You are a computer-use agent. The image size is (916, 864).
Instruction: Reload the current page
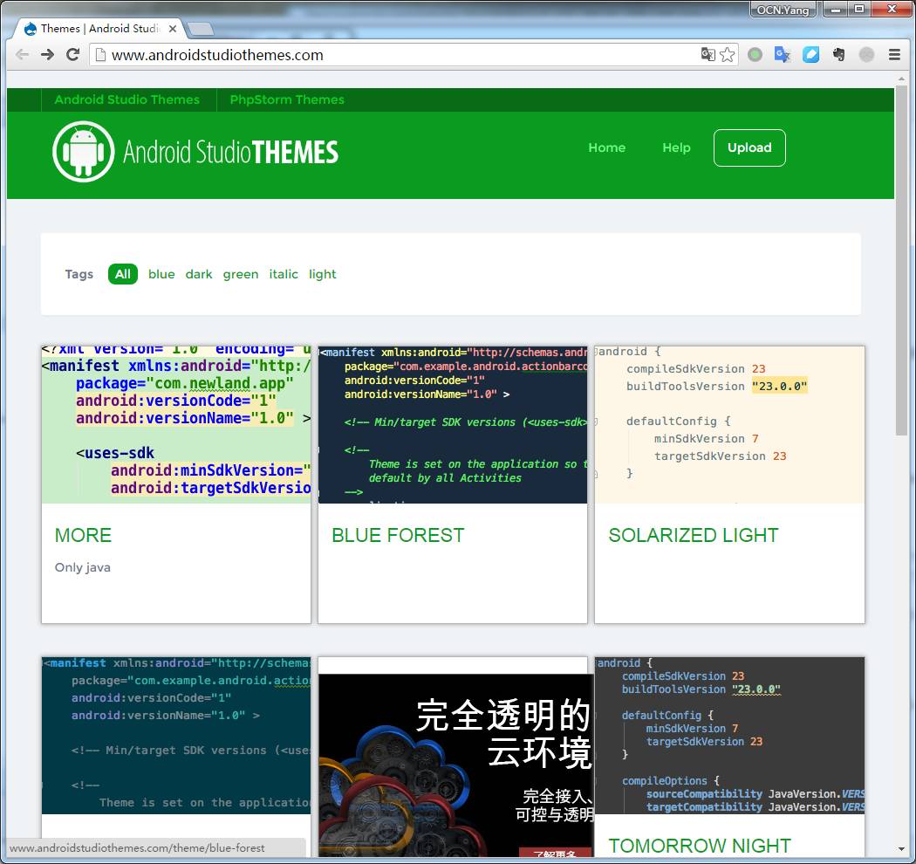(72, 54)
